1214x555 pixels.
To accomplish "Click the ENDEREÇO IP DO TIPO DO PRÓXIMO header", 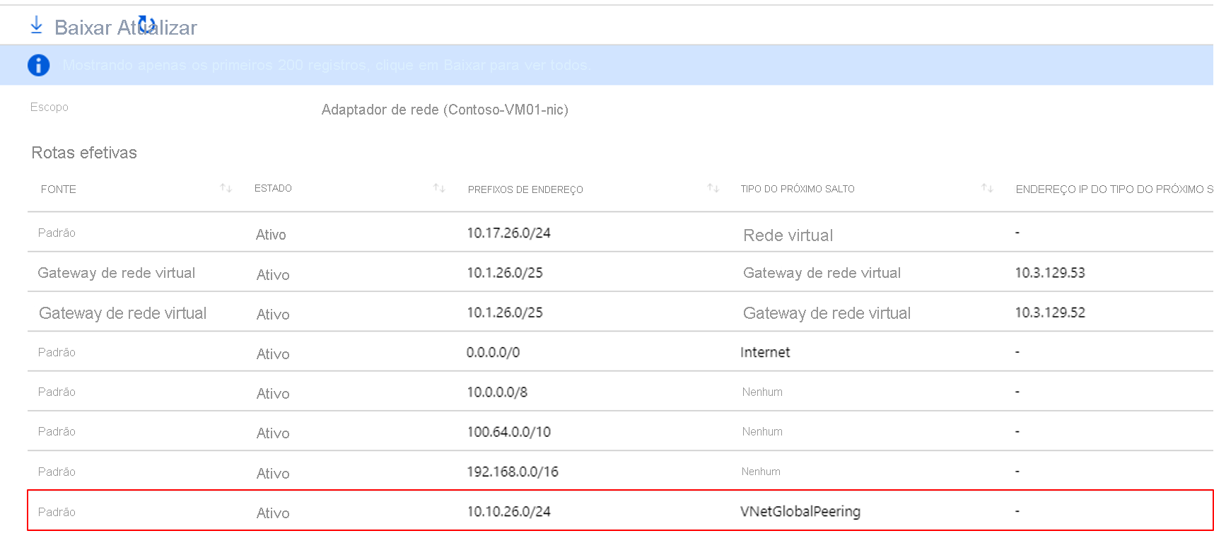I will 1114,189.
